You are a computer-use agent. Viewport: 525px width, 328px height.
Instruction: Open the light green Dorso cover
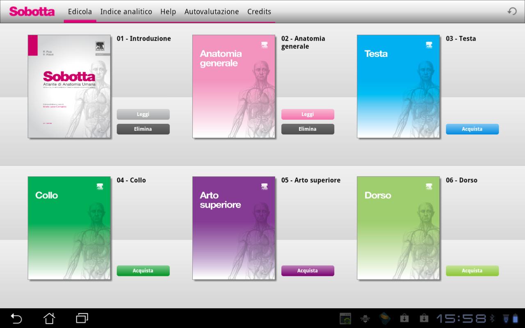pos(398,228)
